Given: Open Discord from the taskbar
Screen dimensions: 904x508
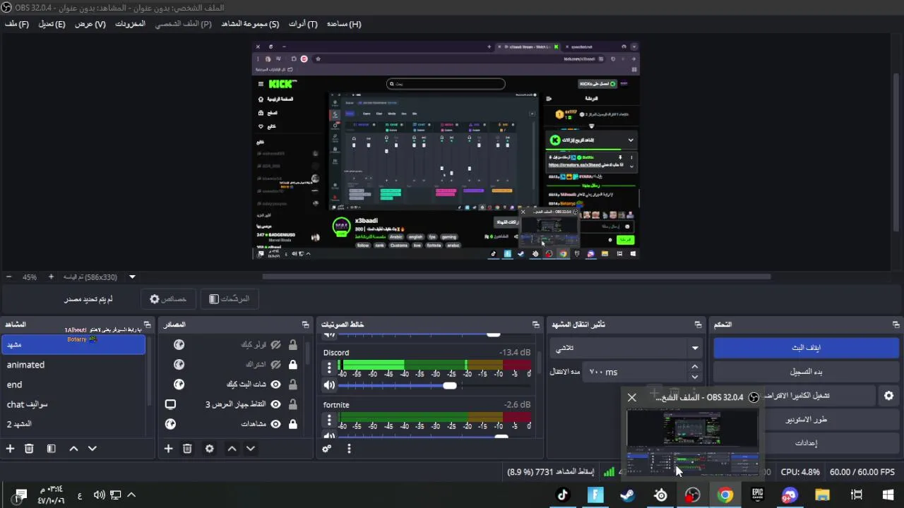Looking at the screenshot, I should 790,495.
